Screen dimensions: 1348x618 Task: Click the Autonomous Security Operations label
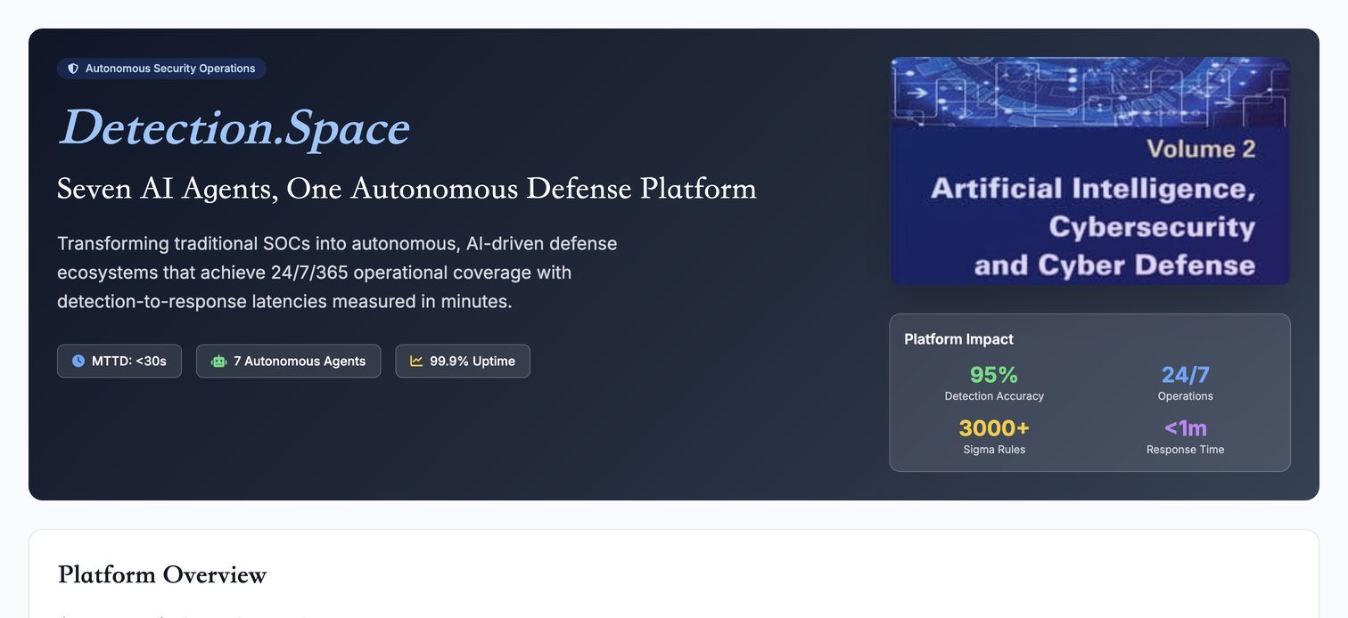pyautogui.click(x=170, y=69)
